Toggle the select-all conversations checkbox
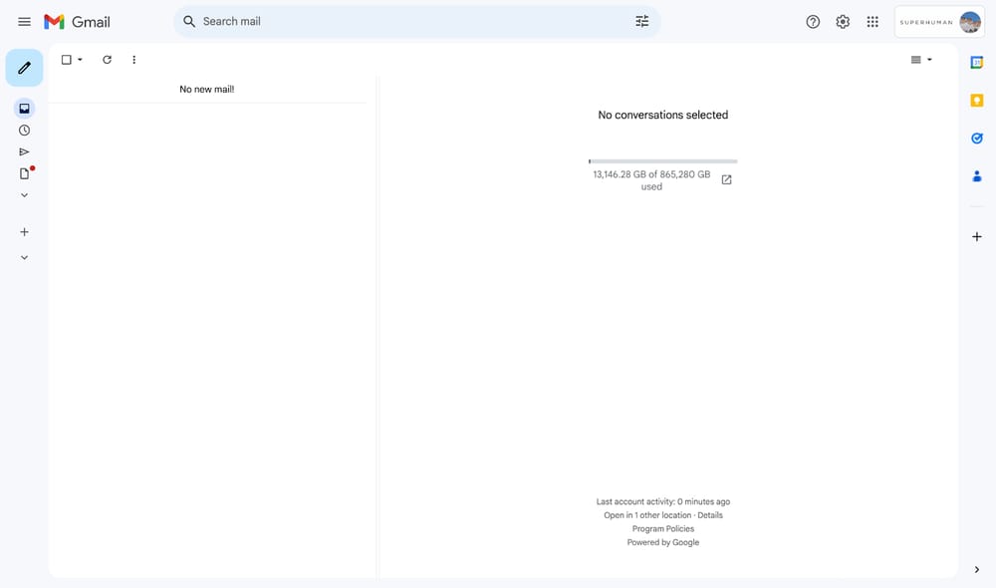This screenshot has height=588, width=996. click(65, 59)
